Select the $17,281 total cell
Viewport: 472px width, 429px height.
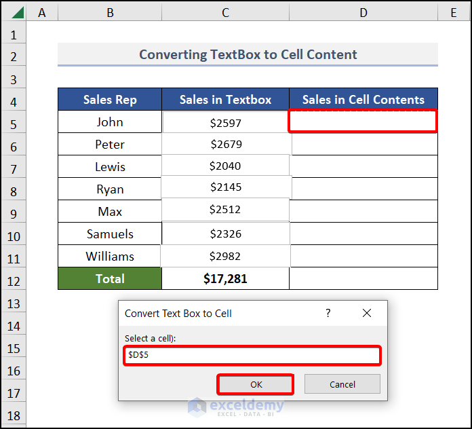(225, 279)
